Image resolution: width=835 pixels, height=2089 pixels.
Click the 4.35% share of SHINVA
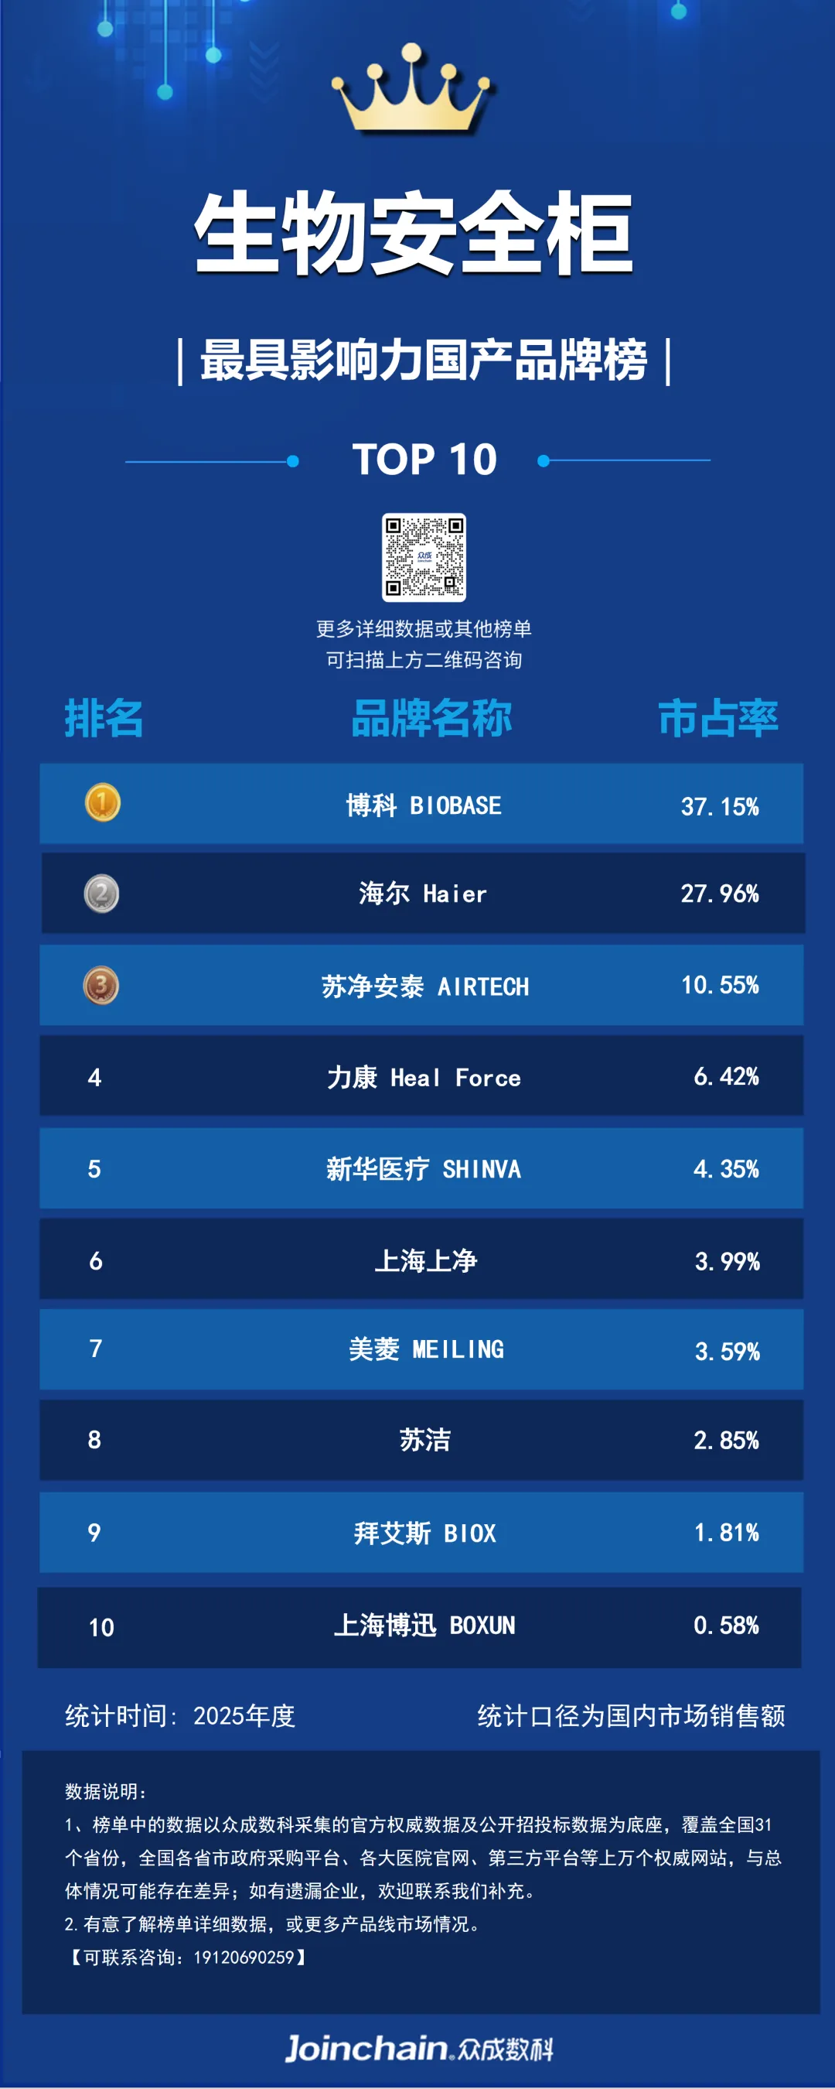726,1168
